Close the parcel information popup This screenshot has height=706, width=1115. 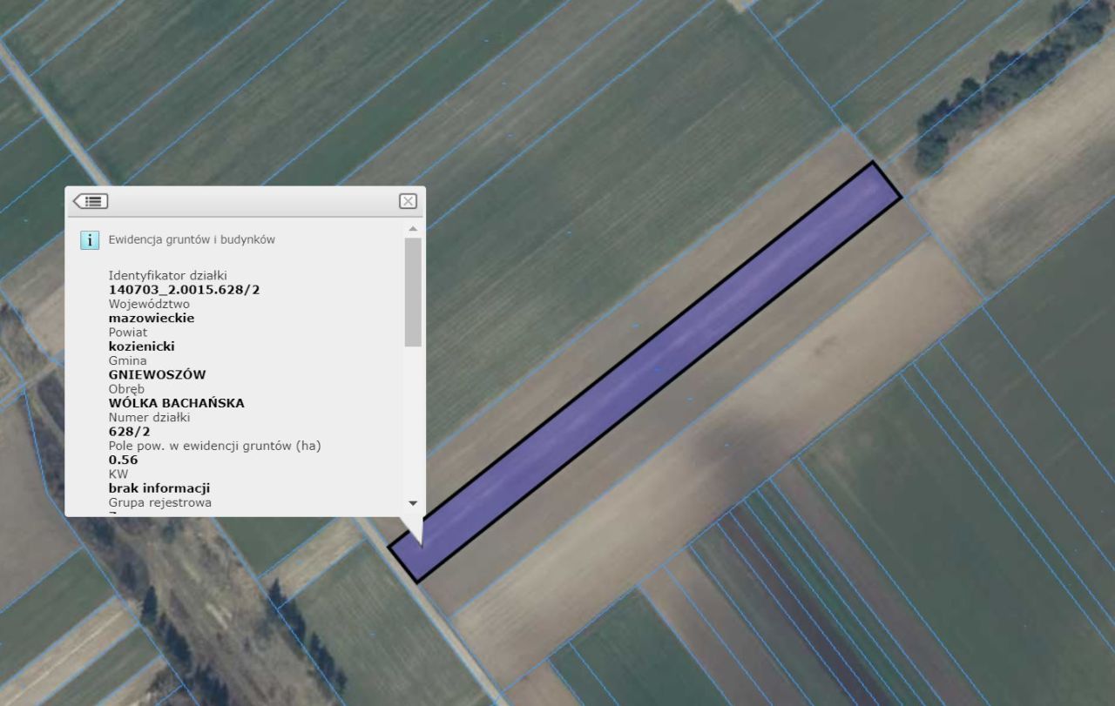pos(408,201)
